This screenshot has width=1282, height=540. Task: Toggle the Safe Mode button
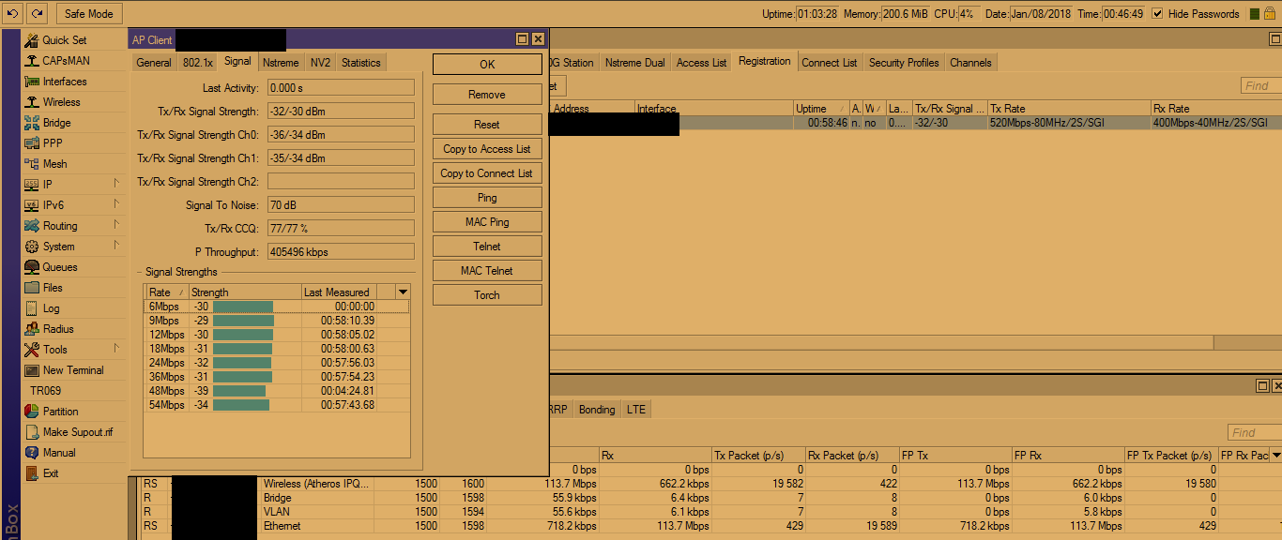pos(89,13)
